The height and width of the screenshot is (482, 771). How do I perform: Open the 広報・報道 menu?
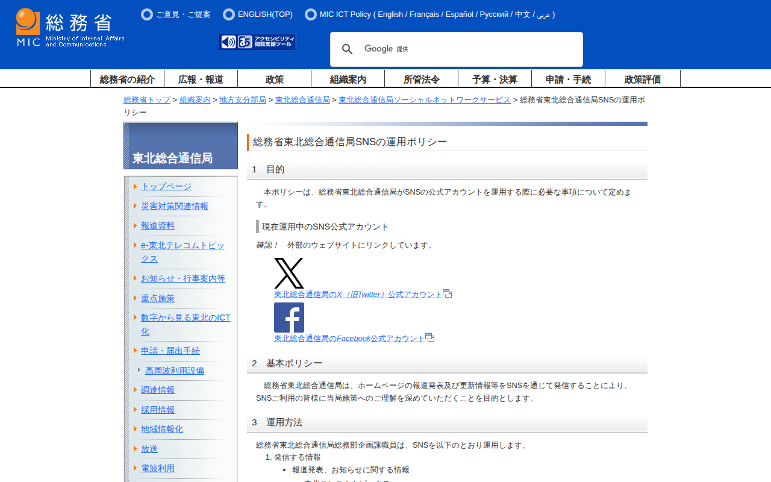201,79
